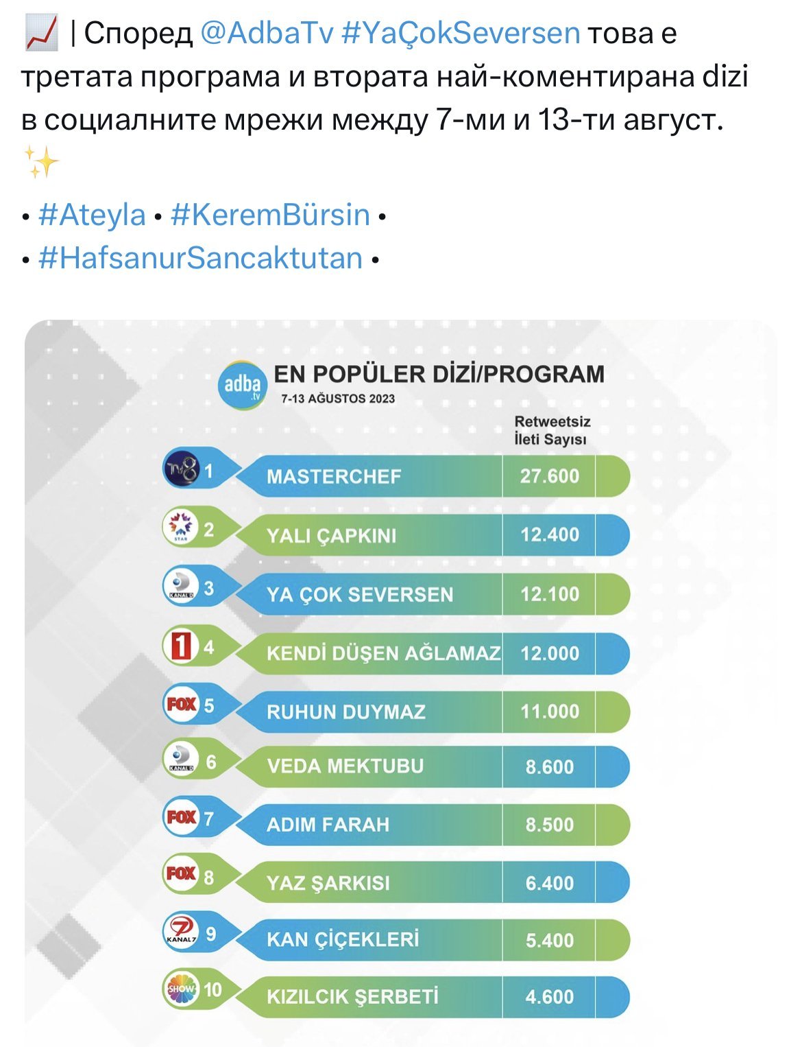Viewport: 802px width, 1047px height.
Task: Click the chart title EN POPÜLER DİZİ/PROGRAM
Action: pos(439,375)
